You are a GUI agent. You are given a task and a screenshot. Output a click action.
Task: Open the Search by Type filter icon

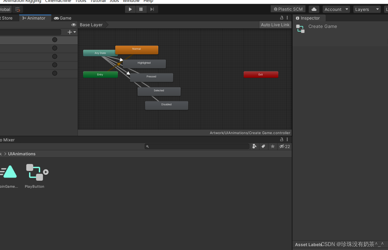coord(254,146)
